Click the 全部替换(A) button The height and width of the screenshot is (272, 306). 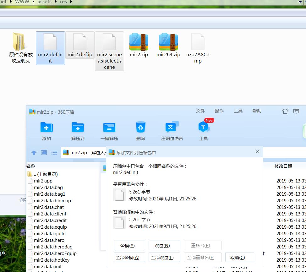129,257
